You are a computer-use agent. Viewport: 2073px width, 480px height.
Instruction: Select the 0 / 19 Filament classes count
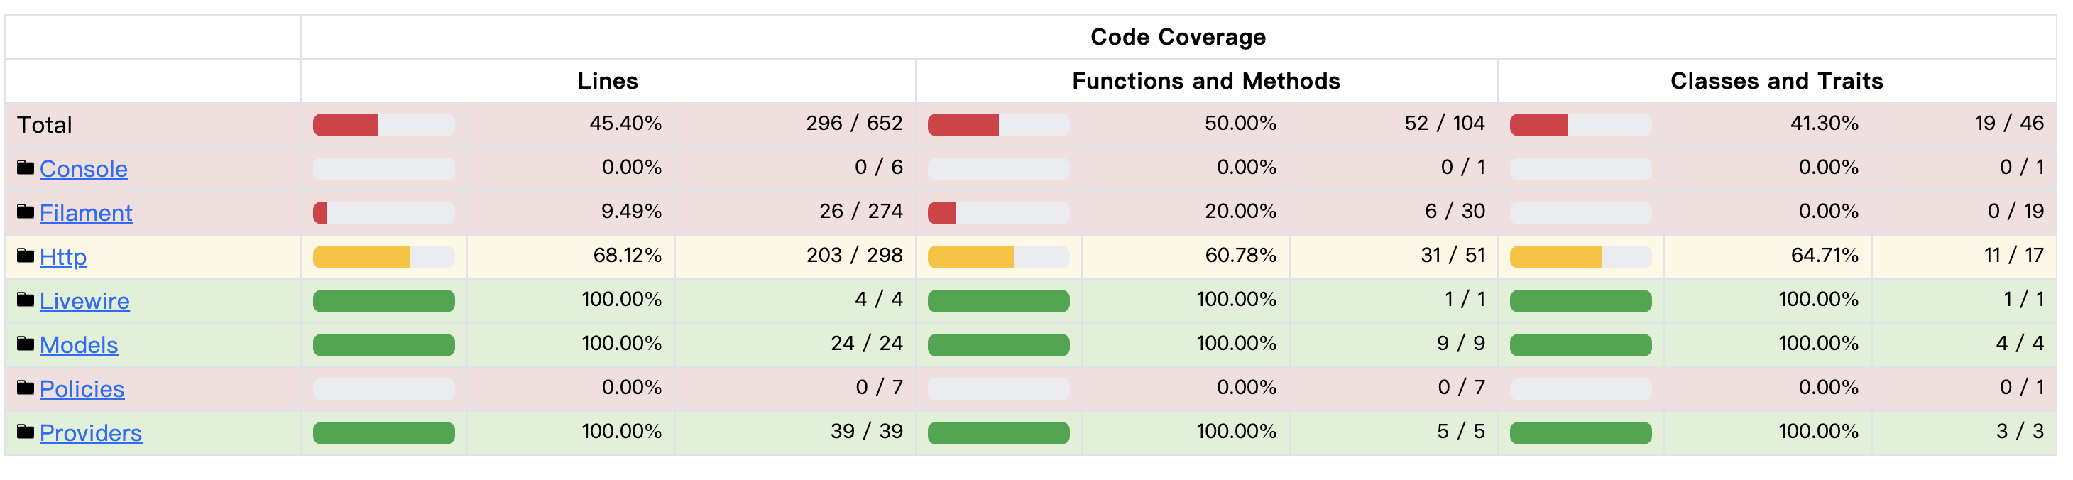pos(2016,211)
